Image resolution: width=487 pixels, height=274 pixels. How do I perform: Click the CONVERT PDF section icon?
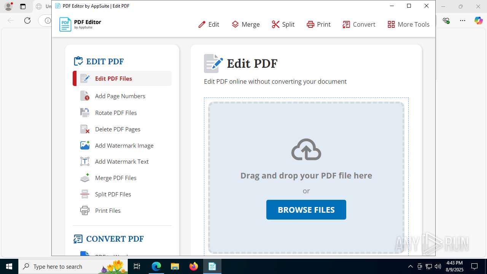[x=78, y=239]
